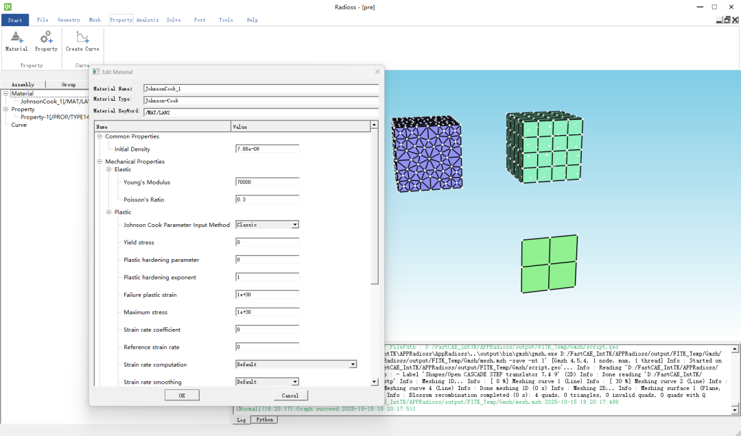Open the Start tab
Screen dimensions: 741x436
coord(14,20)
